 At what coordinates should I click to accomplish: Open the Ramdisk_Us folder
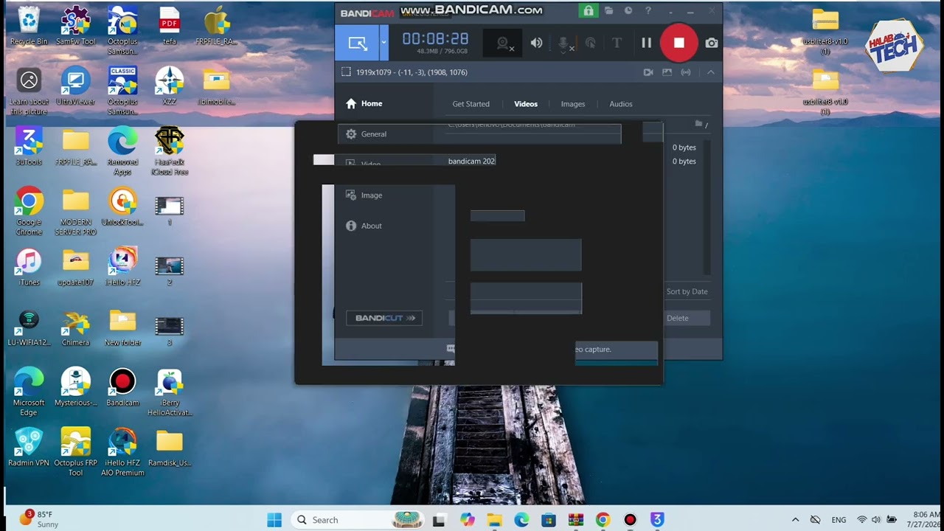click(170, 448)
